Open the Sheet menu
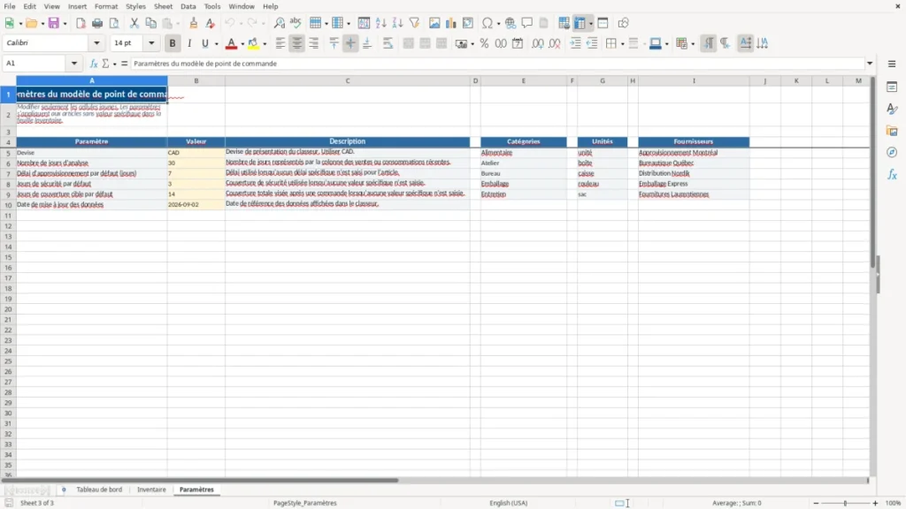The image size is (906, 509). coord(163,6)
